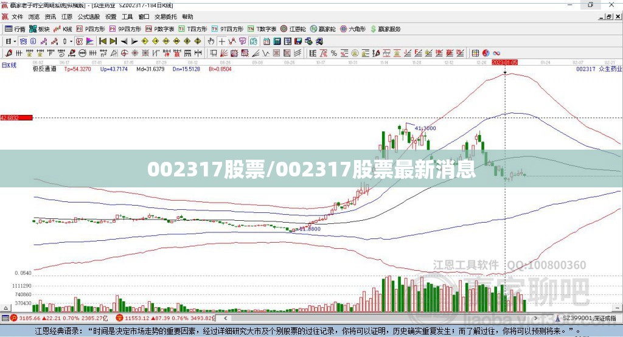Click the yin-yang icon
623x337 pixels.
coord(486,53)
